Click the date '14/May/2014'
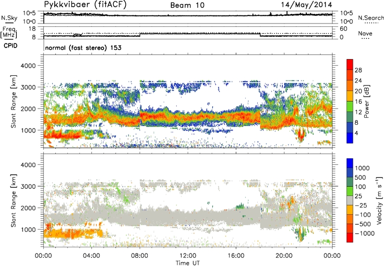 306,5
